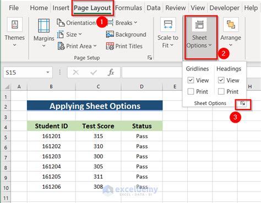Change page Orientation
The width and height of the screenshot is (261, 203).
(x=76, y=23)
